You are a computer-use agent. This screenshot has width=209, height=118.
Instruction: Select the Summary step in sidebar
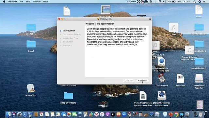[67, 46]
